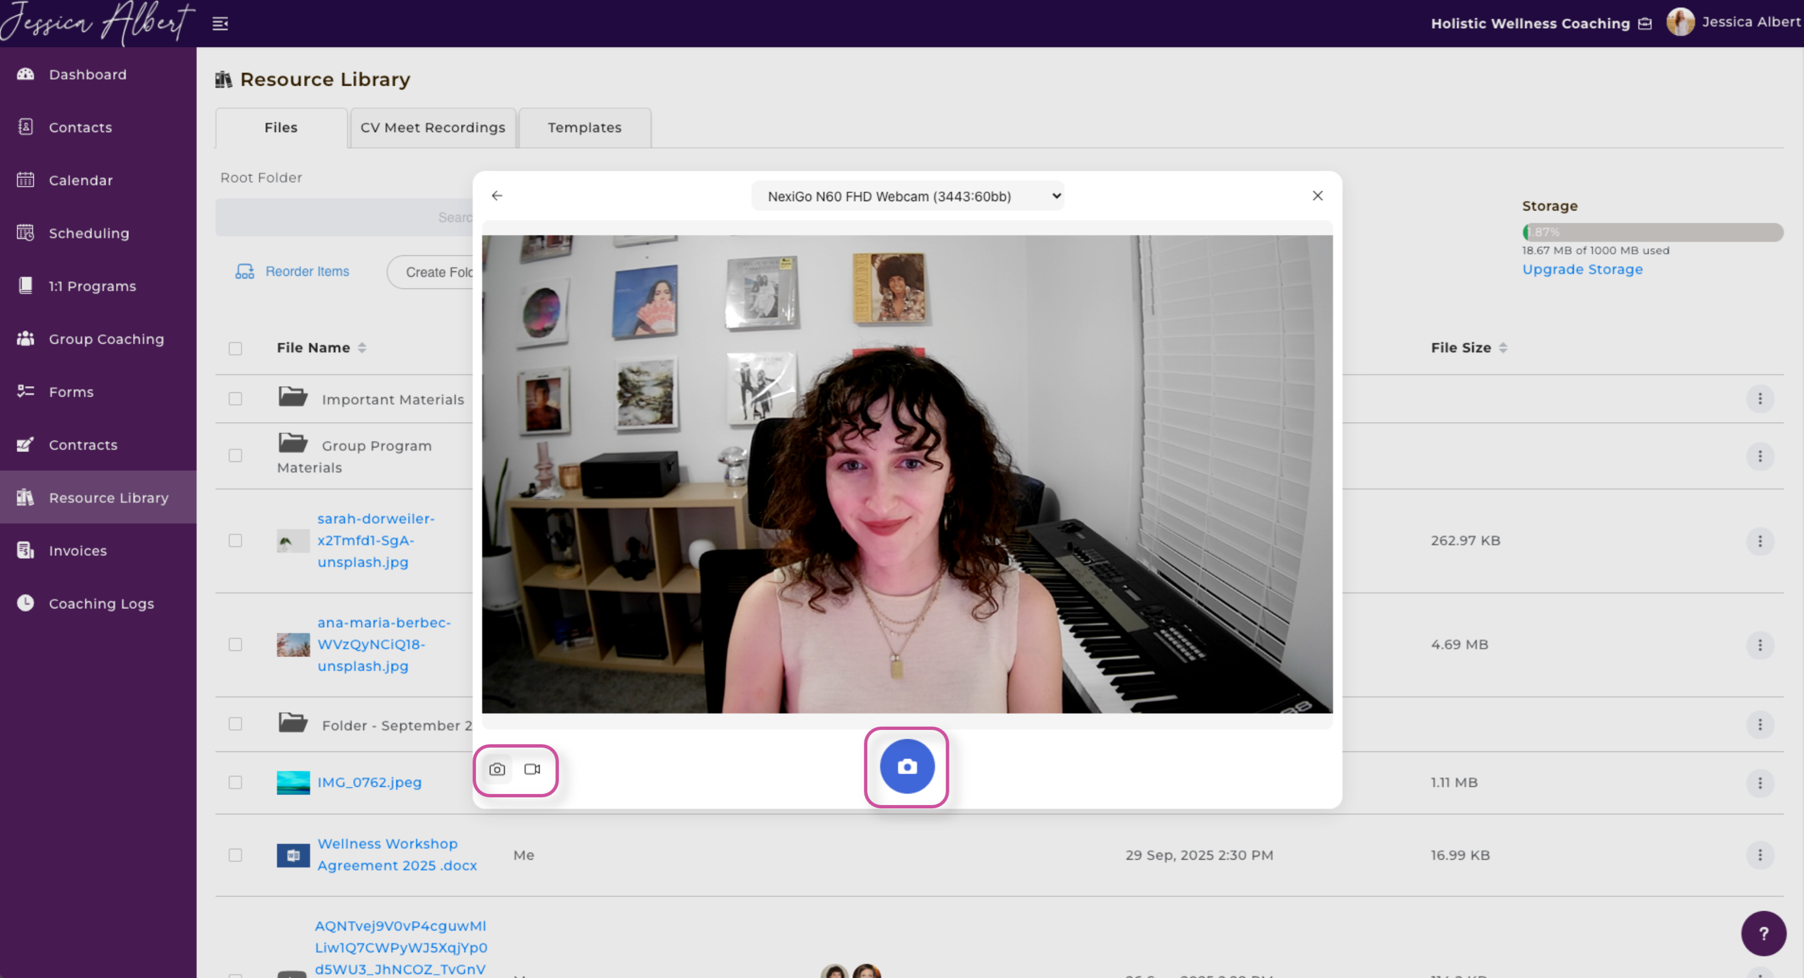This screenshot has width=1804, height=978.
Task: Select checkbox for Wellness Workshop Agreement file
Action: point(235,855)
